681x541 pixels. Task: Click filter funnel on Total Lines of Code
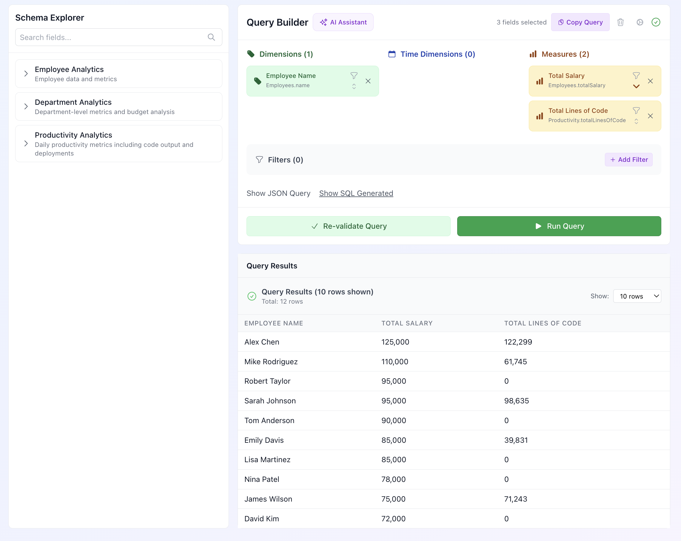pos(636,110)
